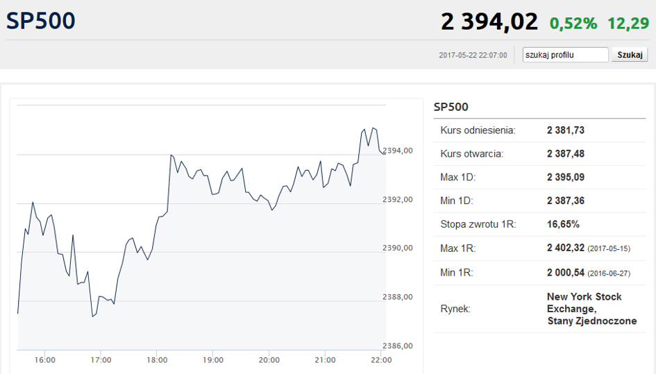Click the New York Stock Exchange text
This screenshot has height=374, width=656.
584,303
